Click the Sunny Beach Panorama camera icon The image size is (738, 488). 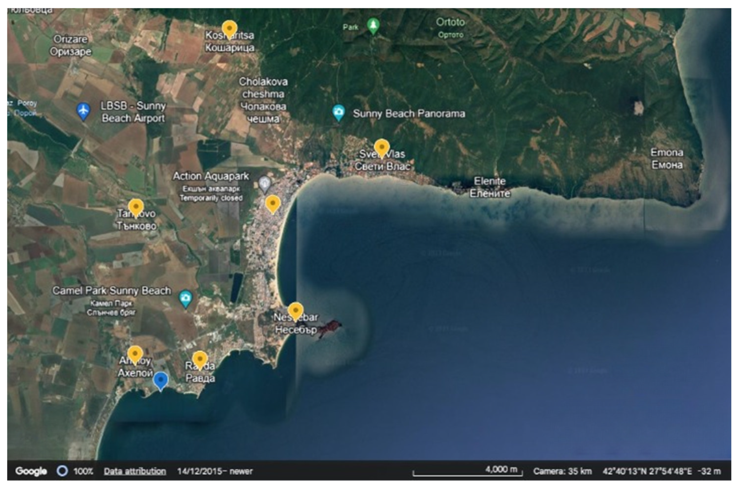pyautogui.click(x=339, y=112)
